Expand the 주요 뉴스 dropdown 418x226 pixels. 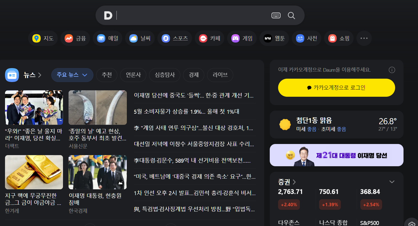click(72, 75)
